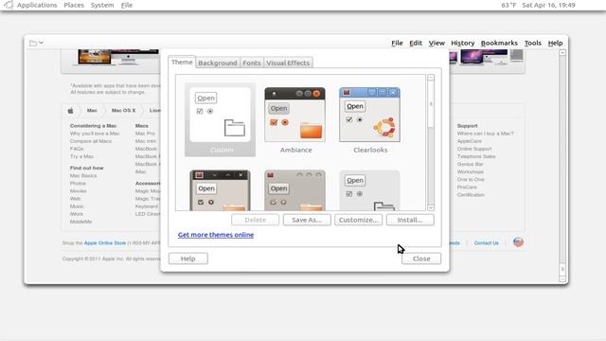Viewport: 606px width, 341px height.
Task: Click browser page scrollbar down arrow
Action: 562,278
